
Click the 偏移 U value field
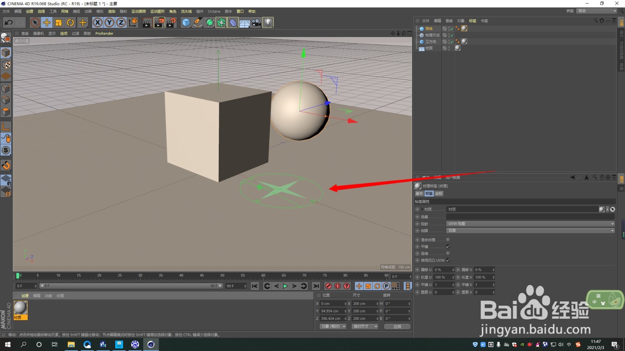coord(443,270)
